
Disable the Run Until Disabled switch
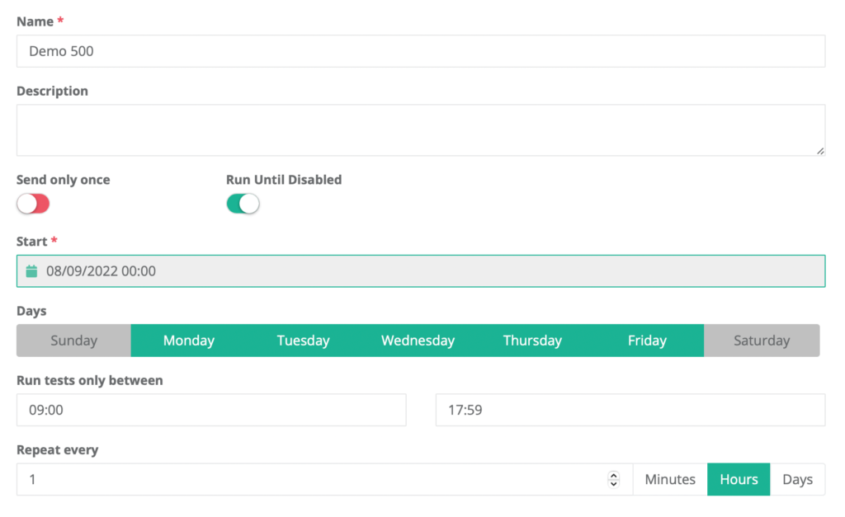pos(243,203)
